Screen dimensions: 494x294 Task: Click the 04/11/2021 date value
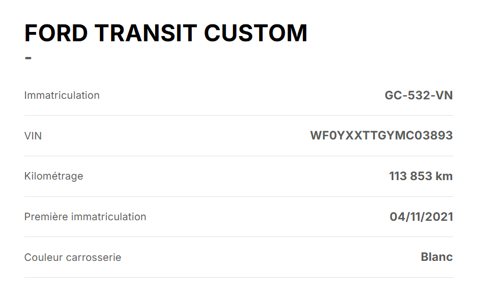click(x=421, y=217)
